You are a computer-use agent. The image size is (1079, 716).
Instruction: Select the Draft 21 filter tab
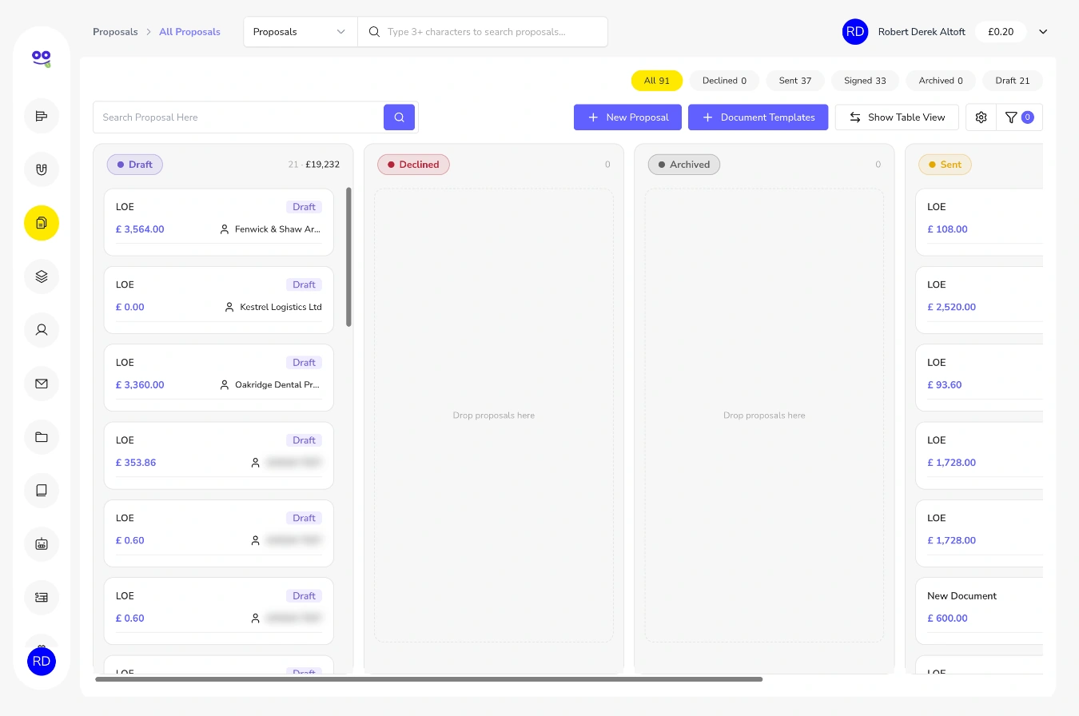(x=1013, y=81)
